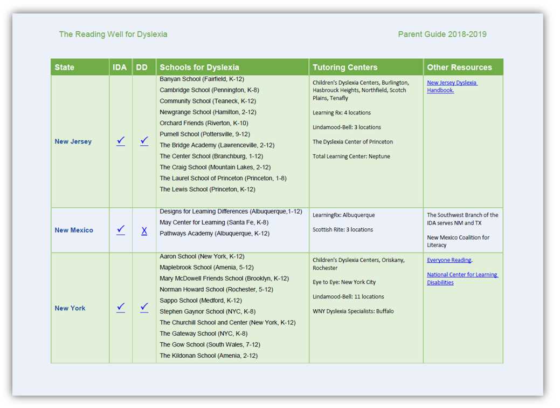Select Cambridge School (Pennington, K-8)
This screenshot has width=560, height=408.
209,90
